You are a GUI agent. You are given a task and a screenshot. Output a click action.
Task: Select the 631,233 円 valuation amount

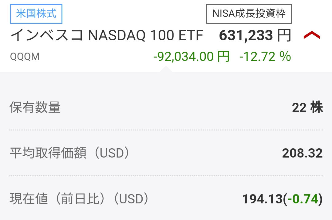255,35
